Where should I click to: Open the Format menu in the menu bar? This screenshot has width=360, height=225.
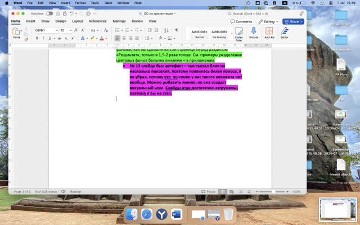(x=80, y=3)
